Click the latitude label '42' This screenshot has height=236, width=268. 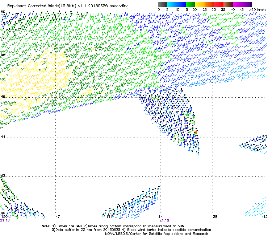[3, 175]
